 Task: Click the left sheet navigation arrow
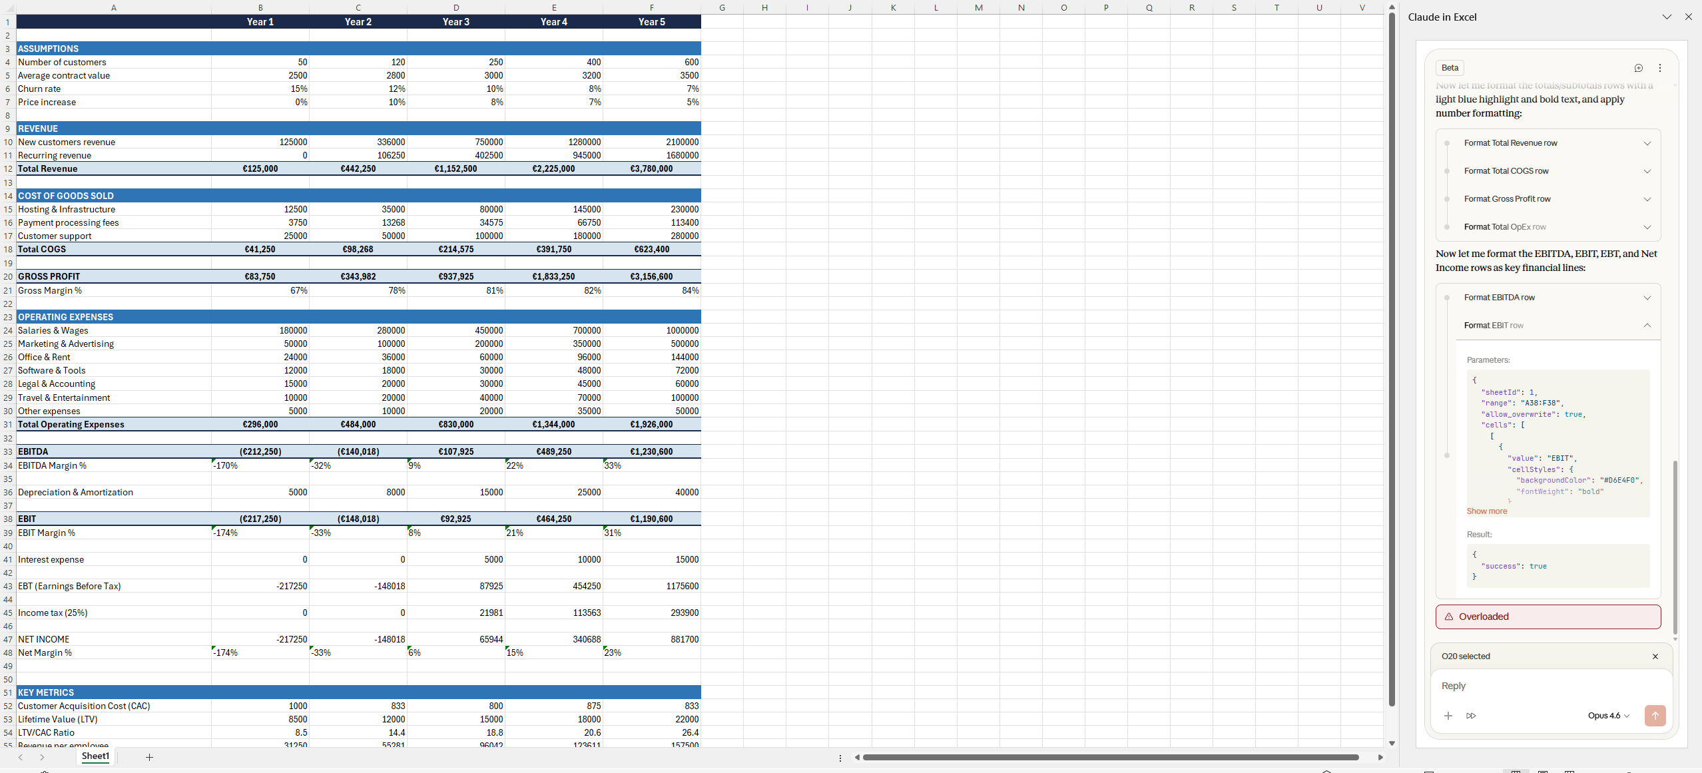[x=20, y=757]
